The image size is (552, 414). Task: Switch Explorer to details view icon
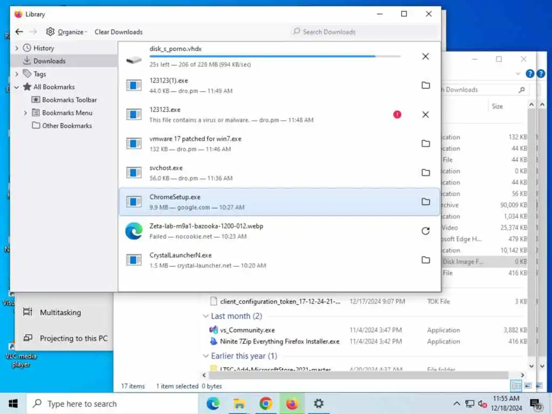point(516,386)
